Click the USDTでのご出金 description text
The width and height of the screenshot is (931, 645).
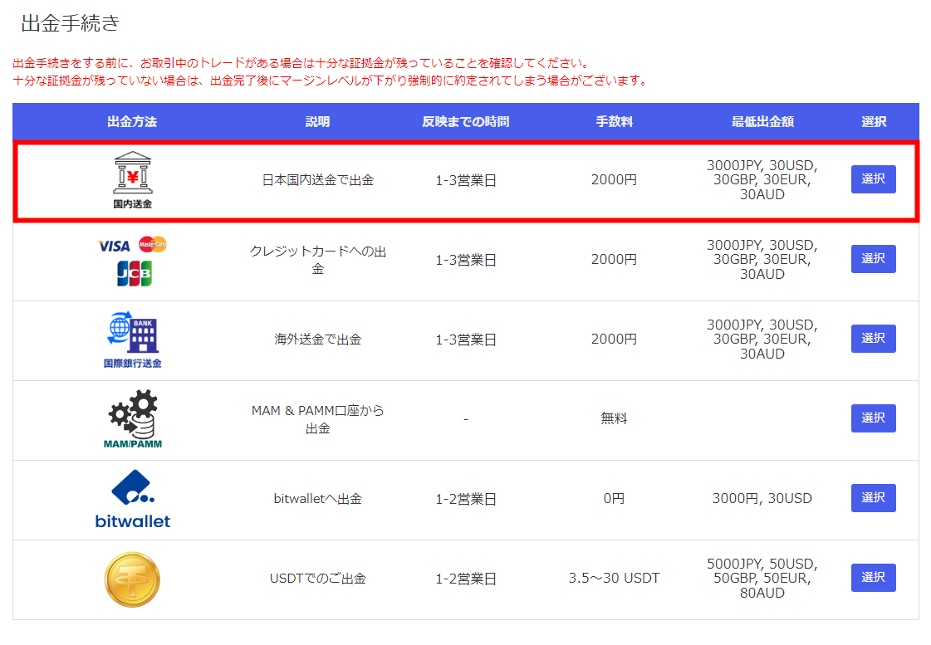pos(317,579)
